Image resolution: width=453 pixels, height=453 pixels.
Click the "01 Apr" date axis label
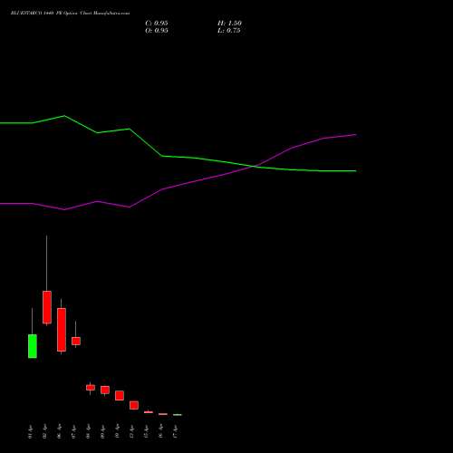(30, 431)
